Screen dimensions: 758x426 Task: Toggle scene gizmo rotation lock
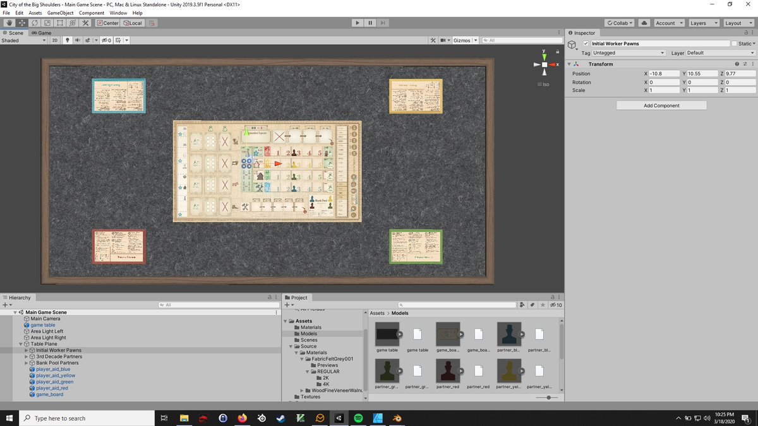click(x=558, y=50)
